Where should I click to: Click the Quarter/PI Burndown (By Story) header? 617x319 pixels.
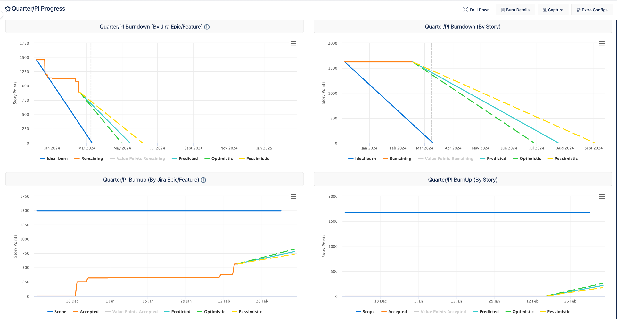tap(463, 27)
